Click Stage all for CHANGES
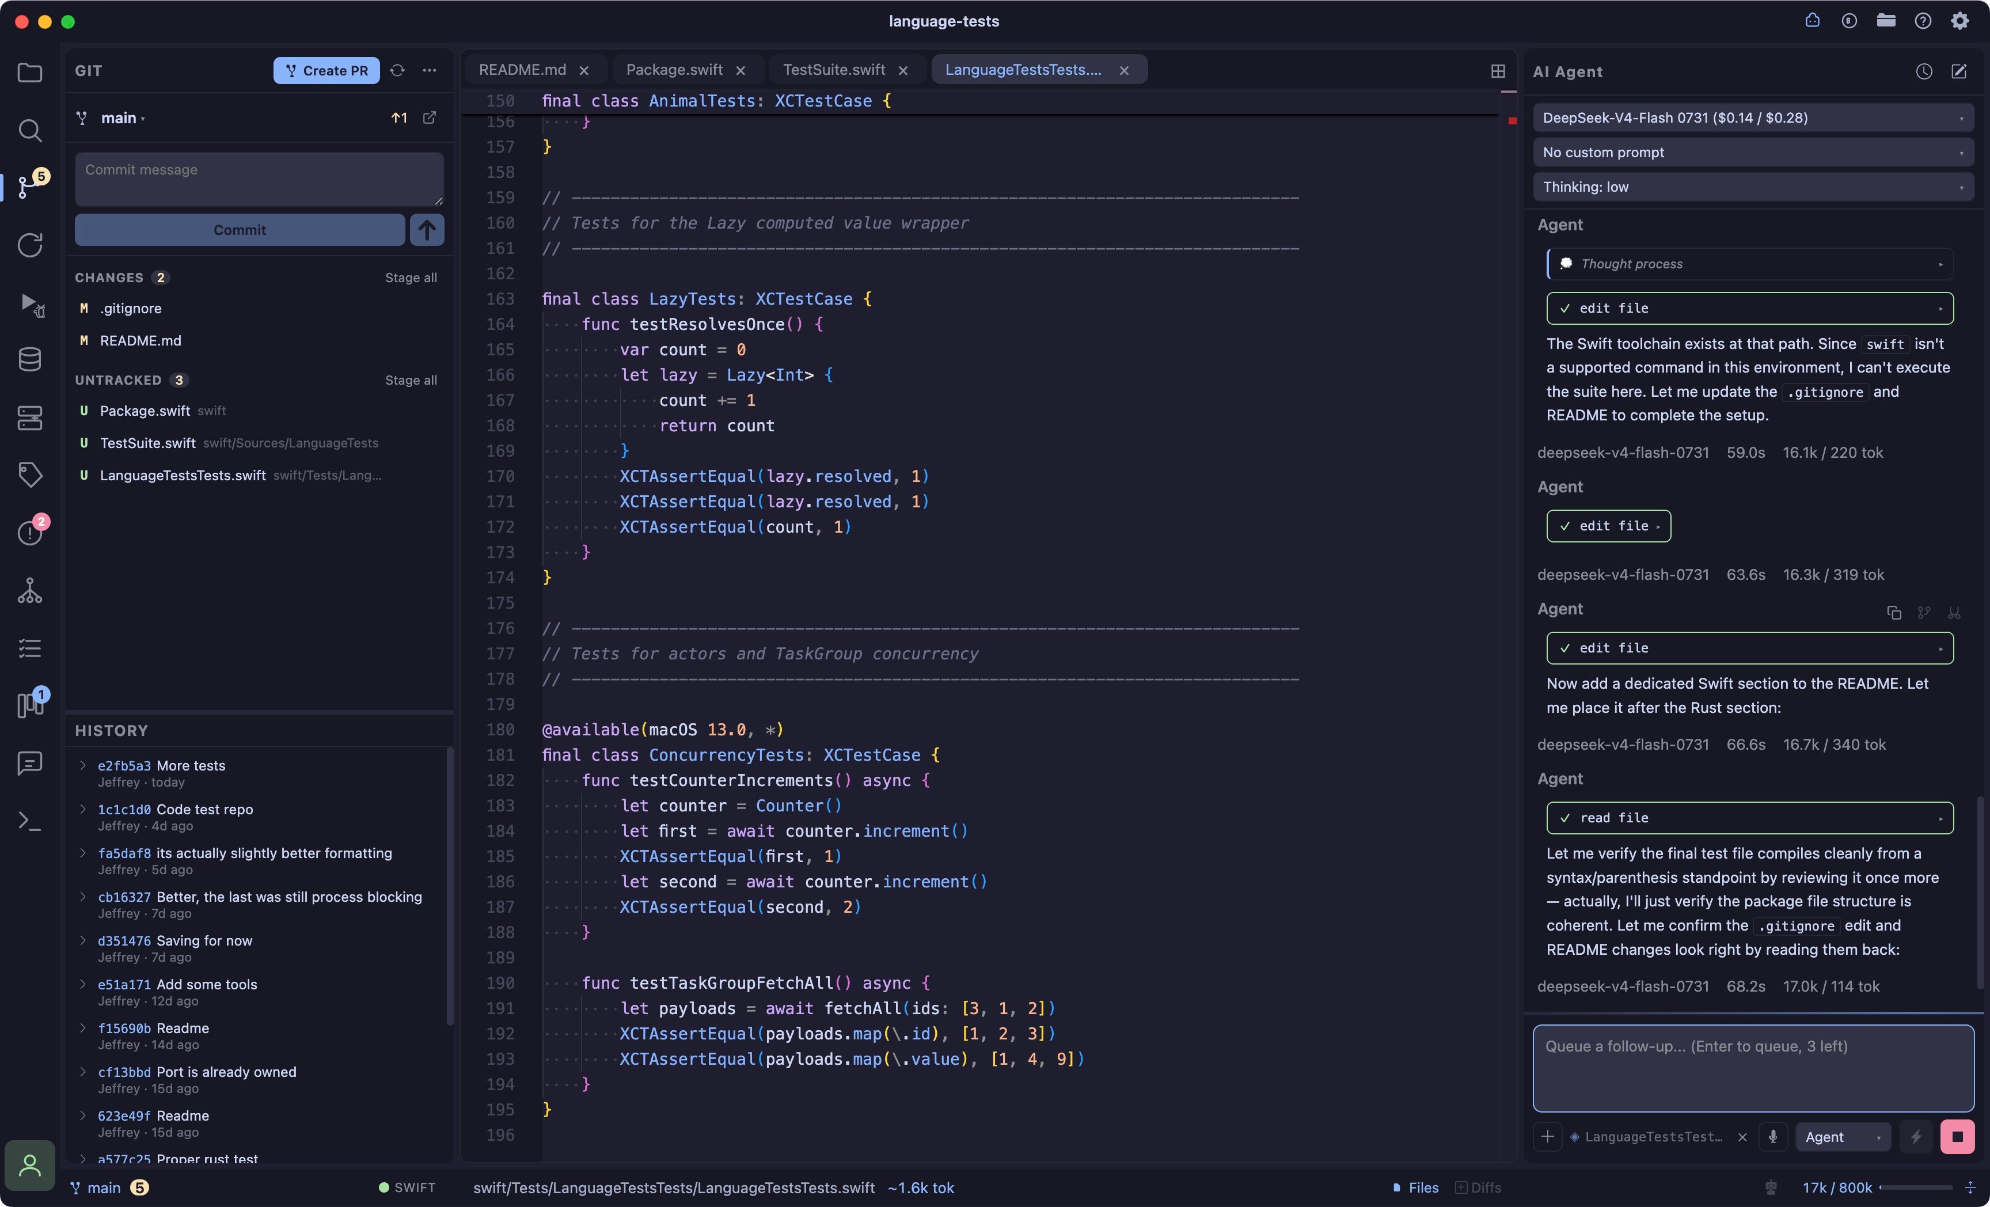This screenshot has height=1207, width=1990. tap(411, 277)
